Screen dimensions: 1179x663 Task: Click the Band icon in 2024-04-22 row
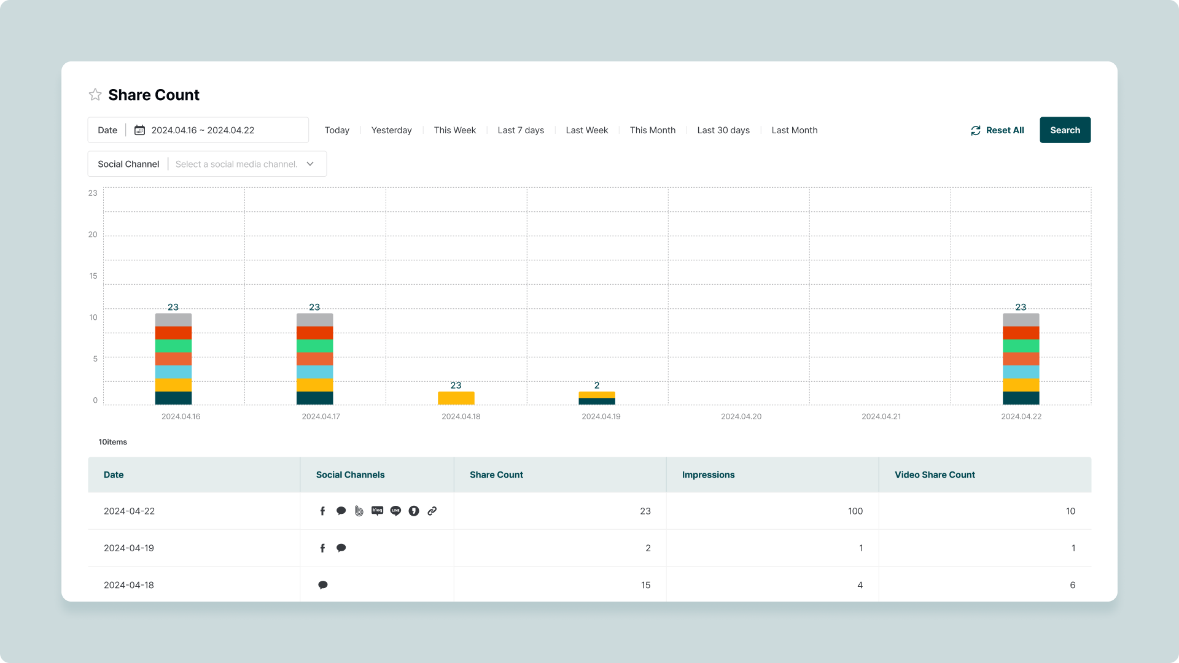(x=359, y=511)
